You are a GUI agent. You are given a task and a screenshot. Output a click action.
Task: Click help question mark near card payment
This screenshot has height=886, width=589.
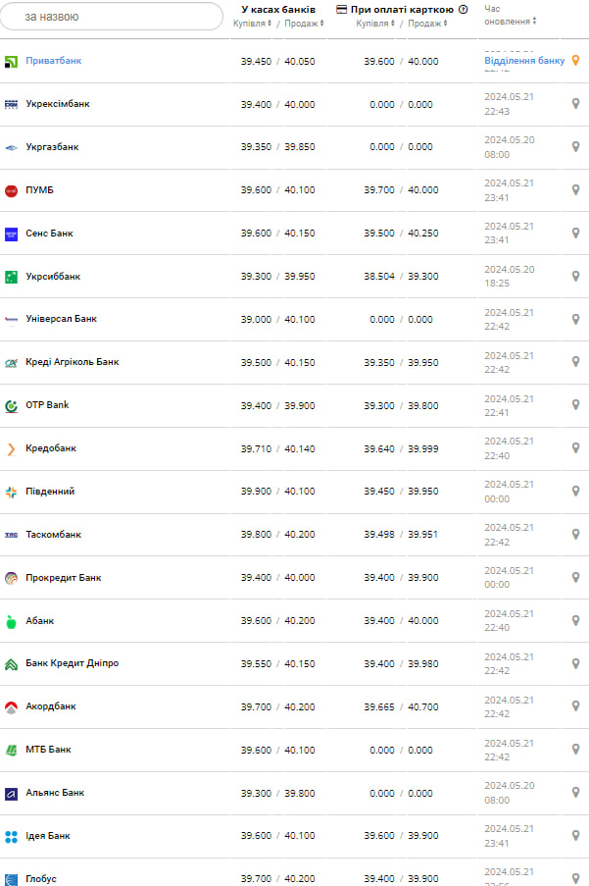pyautogui.click(x=463, y=10)
